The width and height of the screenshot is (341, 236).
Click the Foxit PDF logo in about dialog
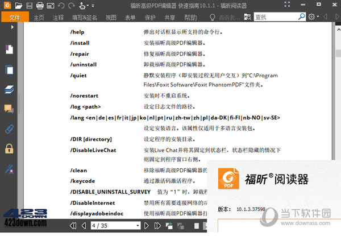(228, 179)
